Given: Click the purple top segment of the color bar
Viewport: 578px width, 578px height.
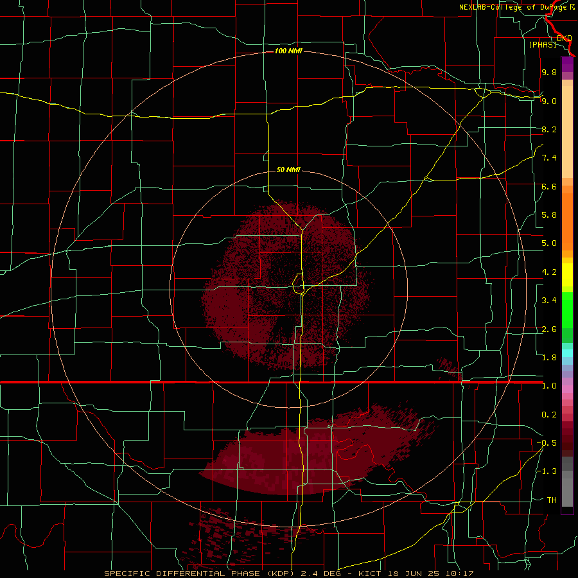Looking at the screenshot, I should tap(567, 64).
